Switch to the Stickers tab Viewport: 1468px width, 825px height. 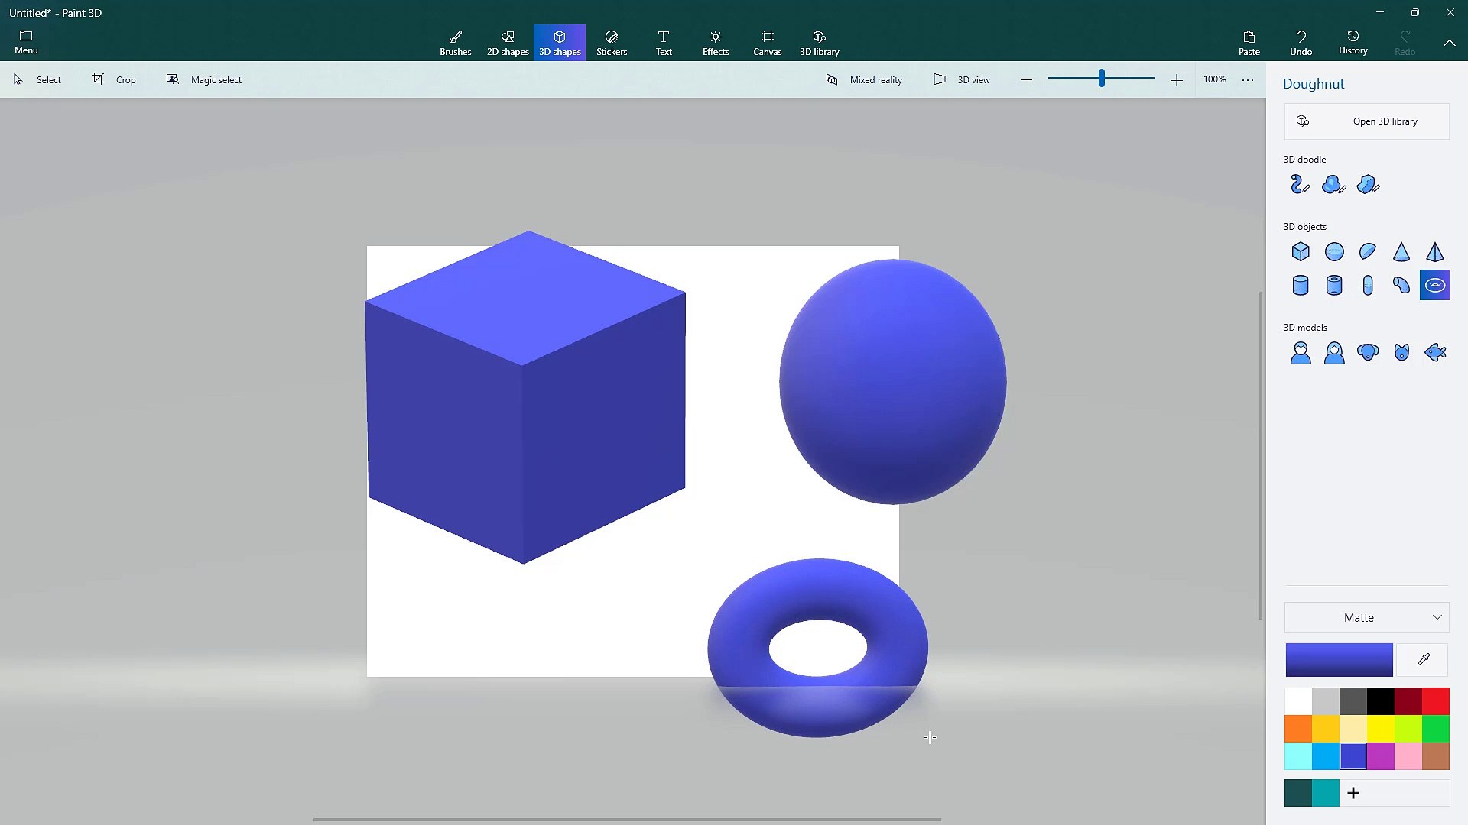coord(611,42)
